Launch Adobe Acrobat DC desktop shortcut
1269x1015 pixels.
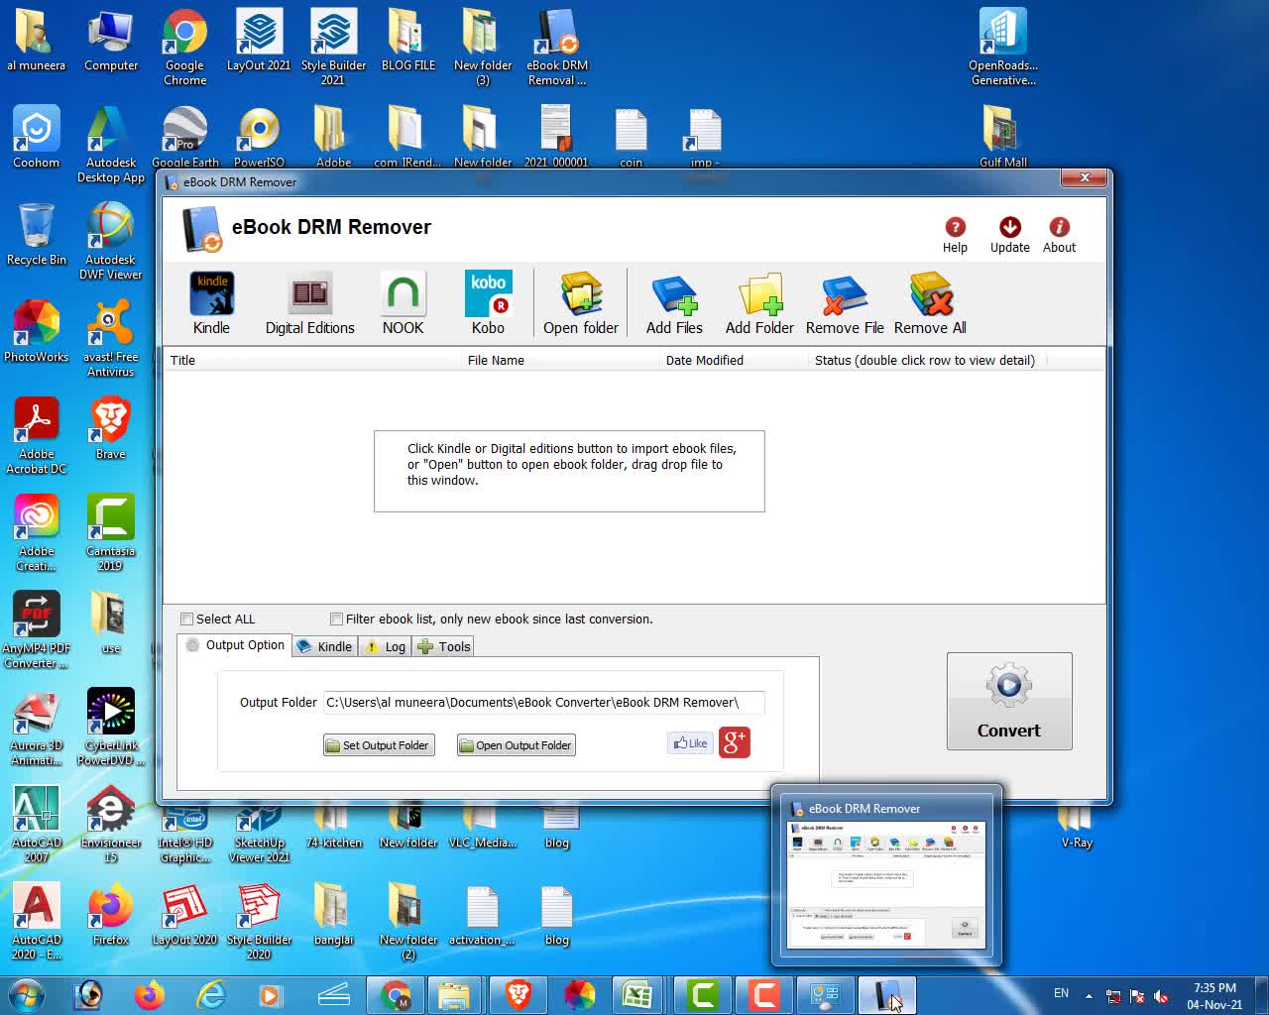click(36, 436)
